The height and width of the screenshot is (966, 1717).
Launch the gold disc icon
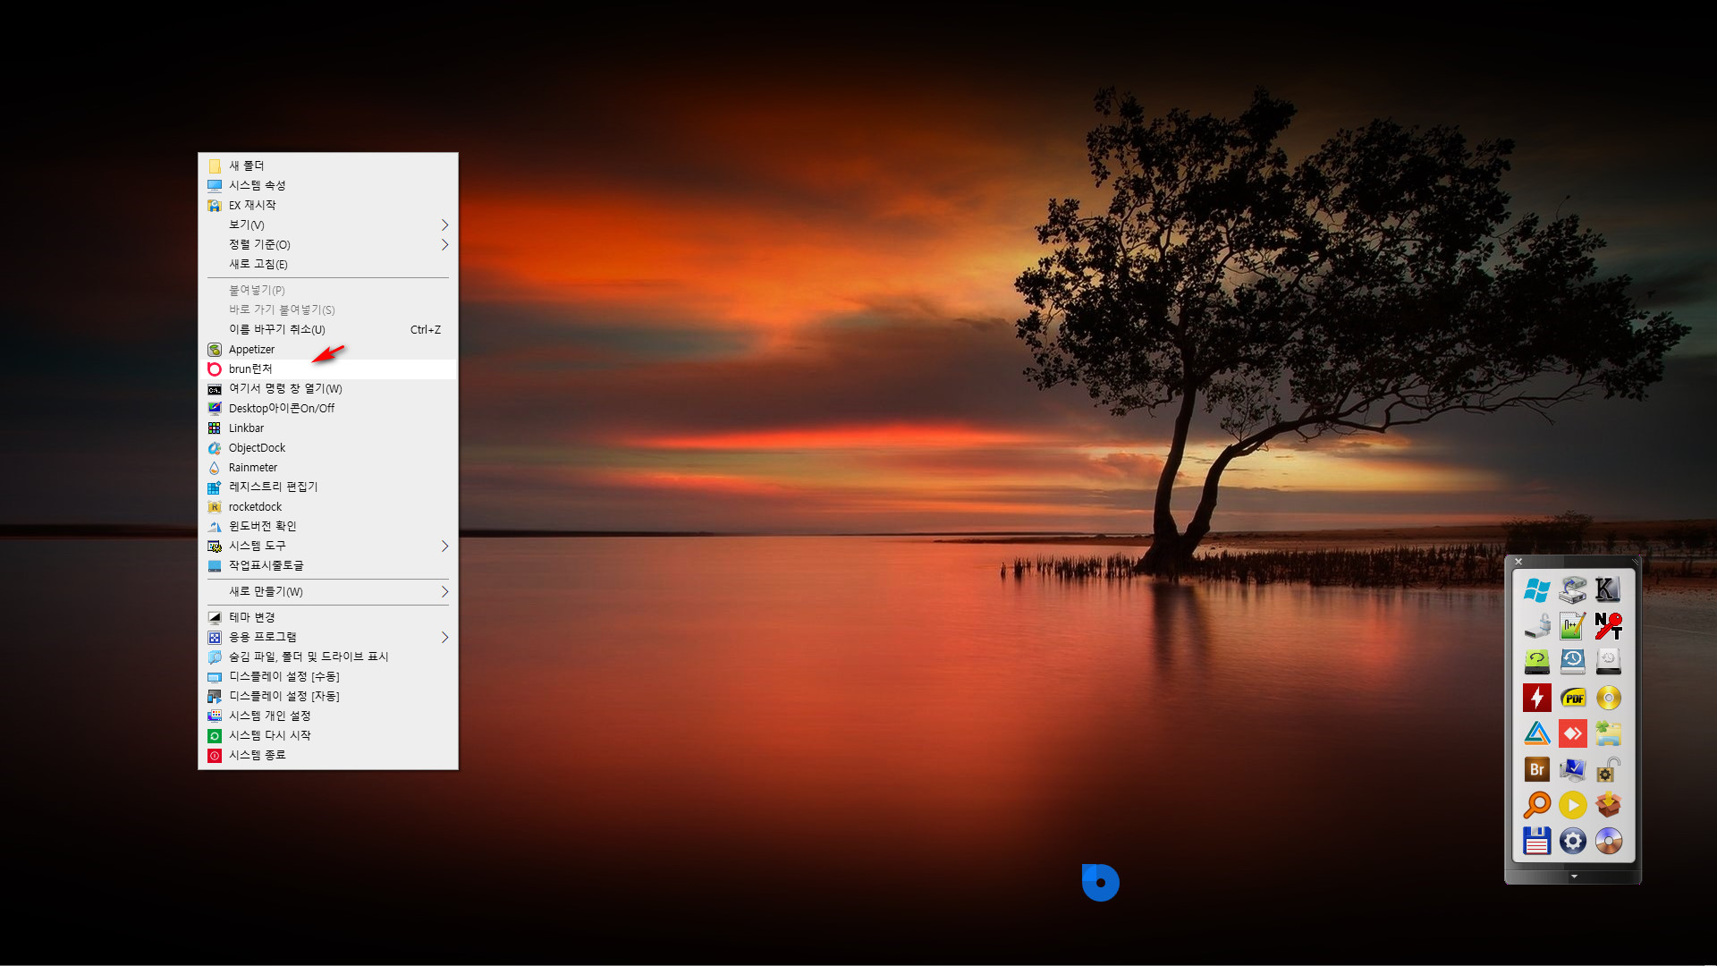pos(1608,698)
